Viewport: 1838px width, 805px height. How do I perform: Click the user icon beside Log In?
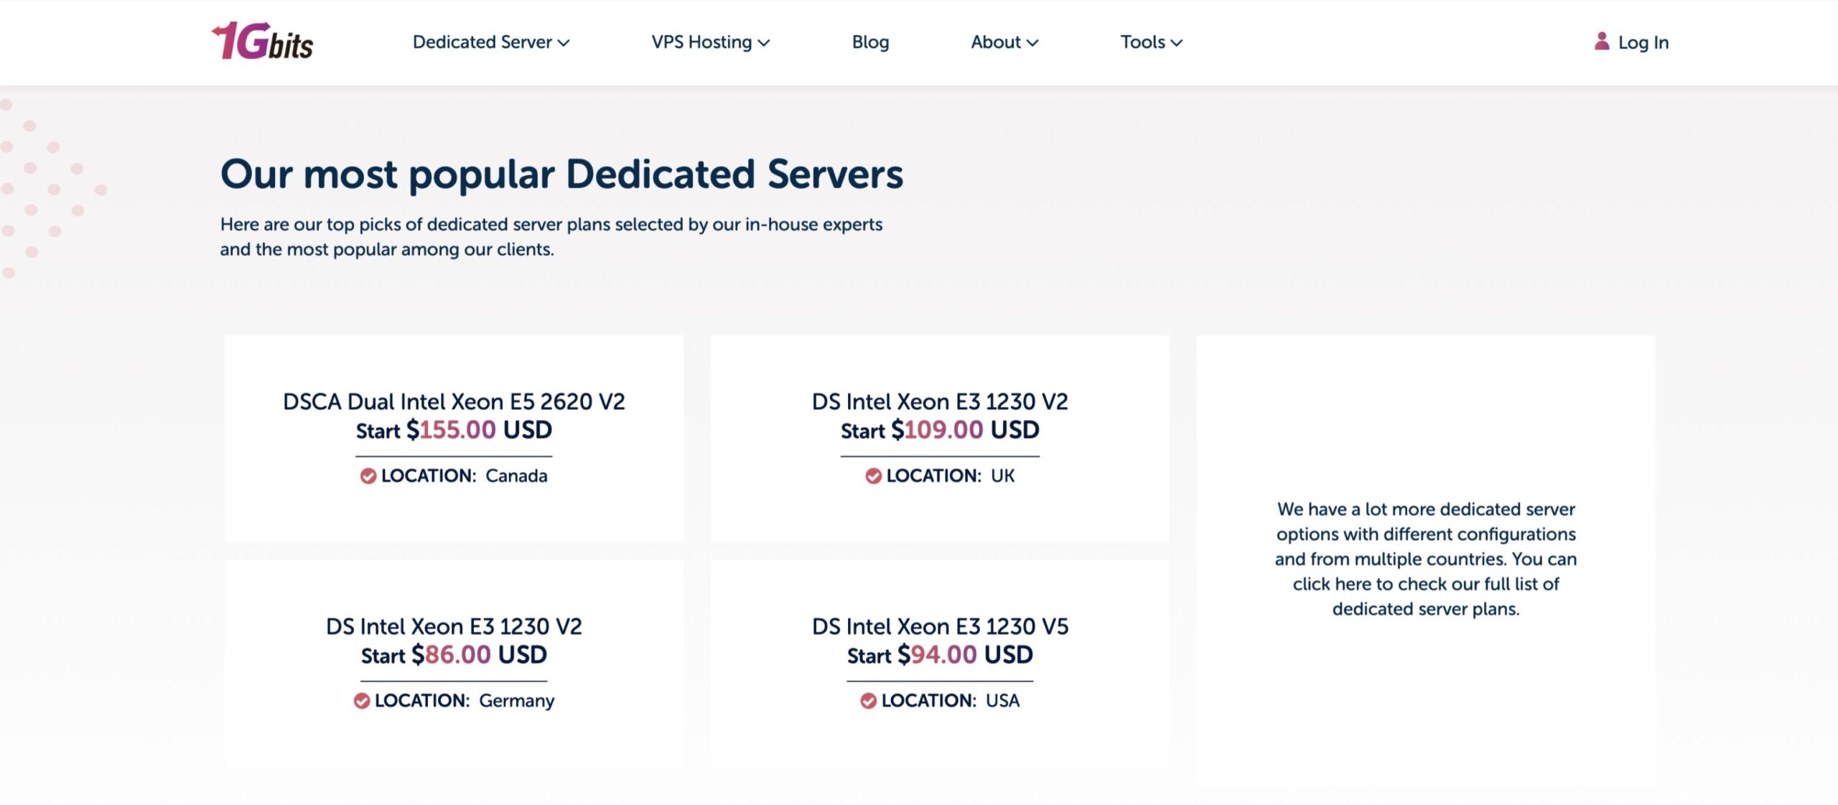pos(1601,41)
